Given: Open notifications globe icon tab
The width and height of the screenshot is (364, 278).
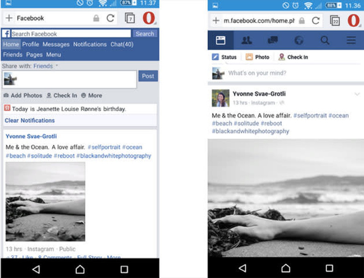Looking at the screenshot, I should 299,41.
